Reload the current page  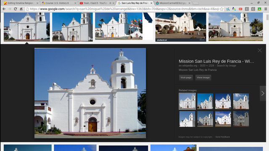(15, 9)
